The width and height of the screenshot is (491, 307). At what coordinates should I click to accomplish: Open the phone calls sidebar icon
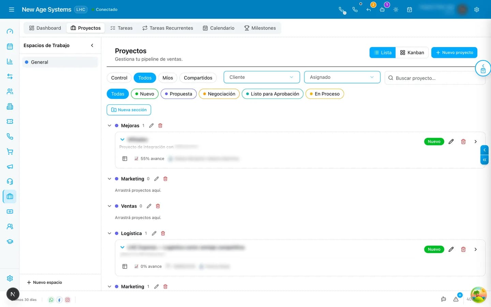[x=10, y=136]
